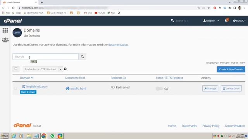
Task: Open the Chrome tab search chevron
Action: 229,2
